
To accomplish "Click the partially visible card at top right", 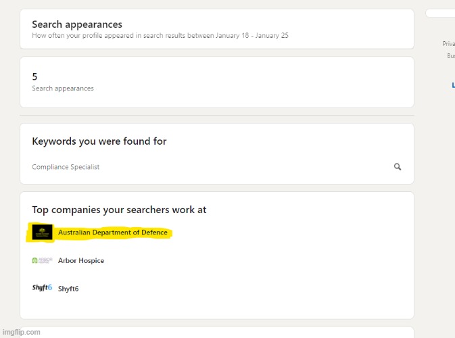I will (440, 13).
